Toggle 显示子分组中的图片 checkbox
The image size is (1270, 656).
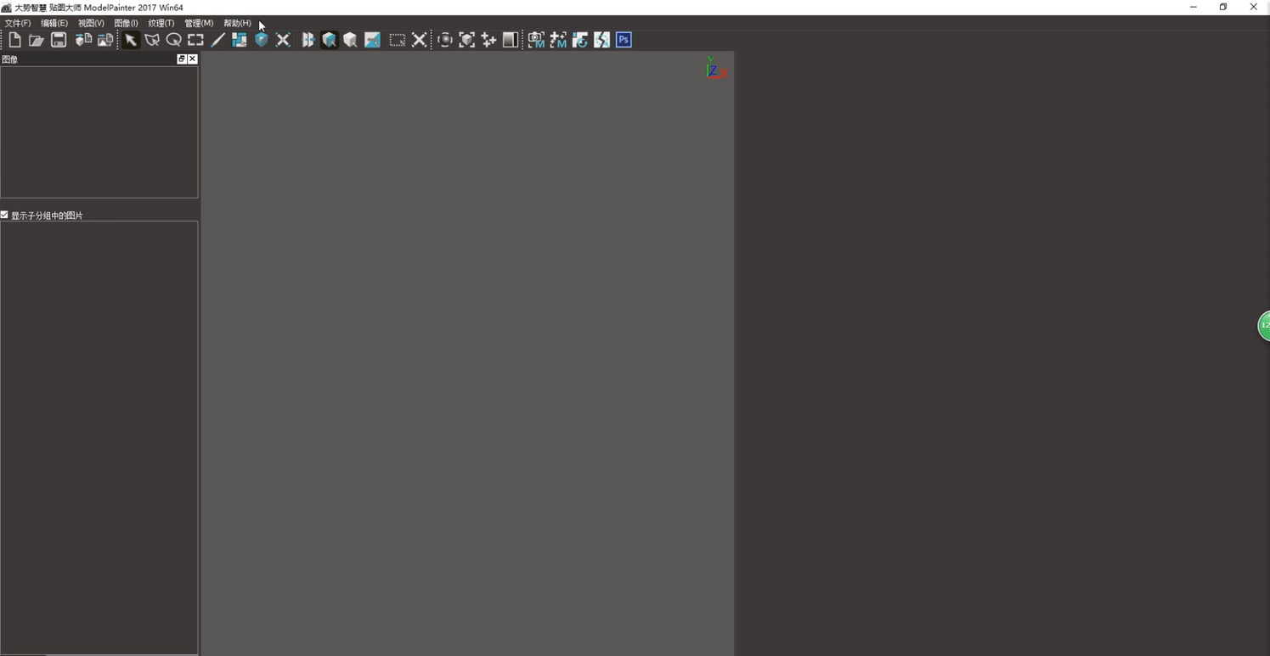4,215
